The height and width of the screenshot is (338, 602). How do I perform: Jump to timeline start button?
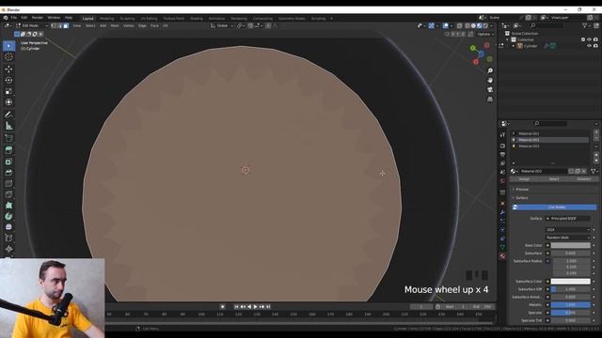click(236, 307)
